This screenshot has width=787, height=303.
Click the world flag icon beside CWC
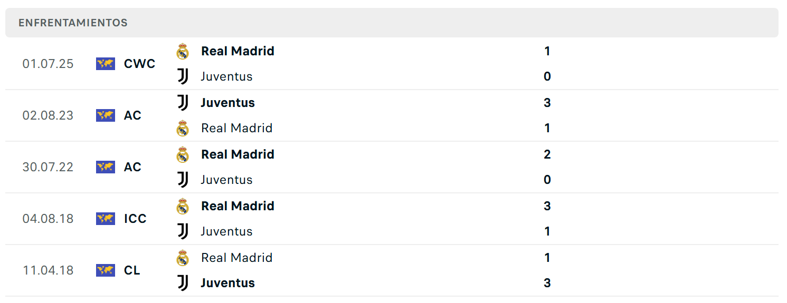[106, 64]
